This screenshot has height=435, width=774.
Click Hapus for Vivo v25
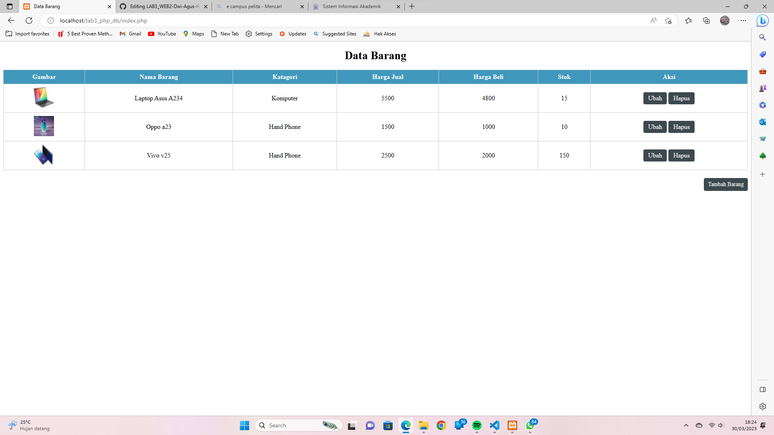coord(681,155)
